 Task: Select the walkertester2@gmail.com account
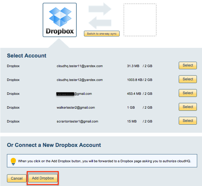[188, 107]
